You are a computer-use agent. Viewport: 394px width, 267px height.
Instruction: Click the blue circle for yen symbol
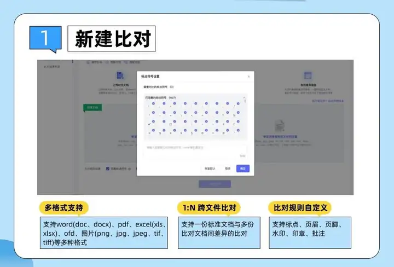point(185,130)
